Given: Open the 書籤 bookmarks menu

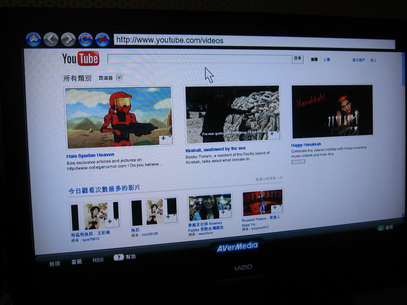Looking at the screenshot, I should [x=77, y=262].
